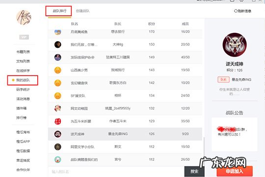Click member count 35/50
This screenshot has width=265, height=177.
point(185,121)
